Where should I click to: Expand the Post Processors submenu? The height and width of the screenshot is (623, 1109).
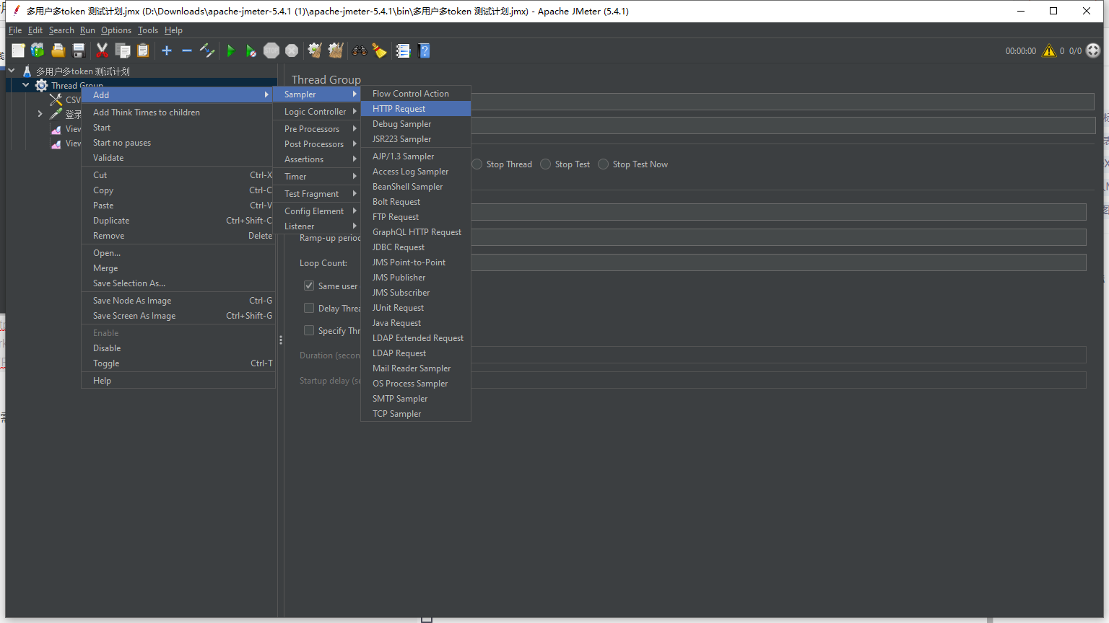pyautogui.click(x=316, y=144)
